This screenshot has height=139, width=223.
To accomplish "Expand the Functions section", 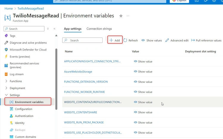I will (x=6, y=81).
